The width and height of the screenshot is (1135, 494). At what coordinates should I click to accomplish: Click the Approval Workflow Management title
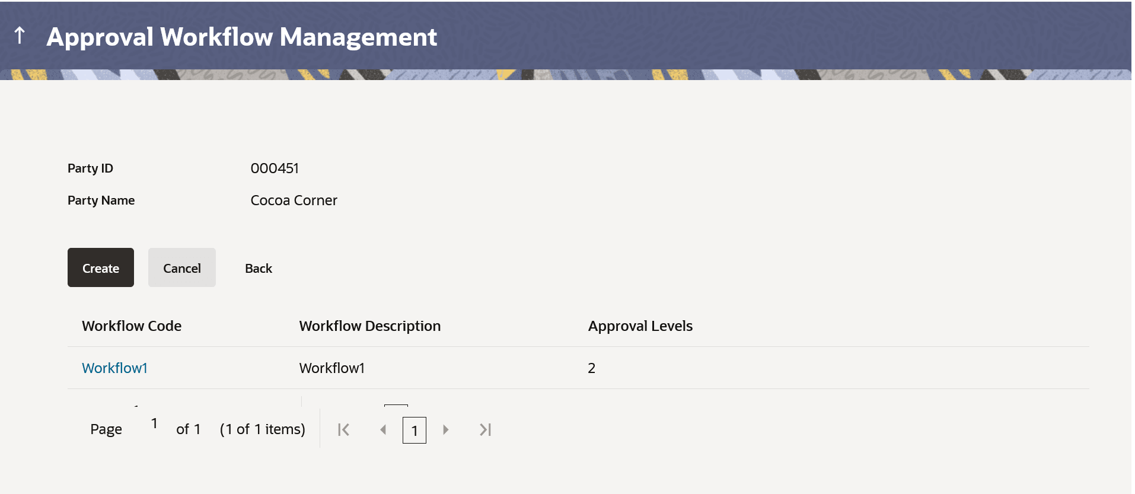tap(241, 37)
